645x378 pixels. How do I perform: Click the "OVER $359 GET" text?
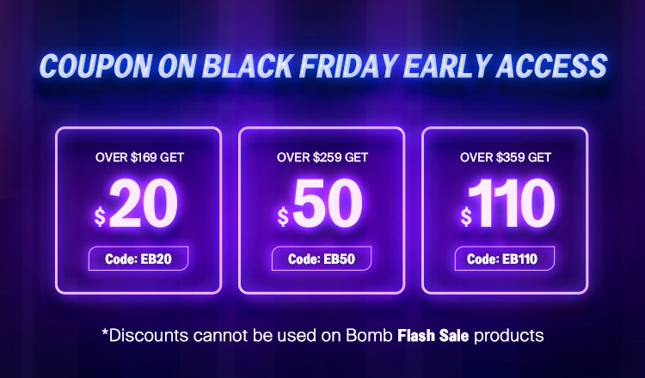click(505, 157)
